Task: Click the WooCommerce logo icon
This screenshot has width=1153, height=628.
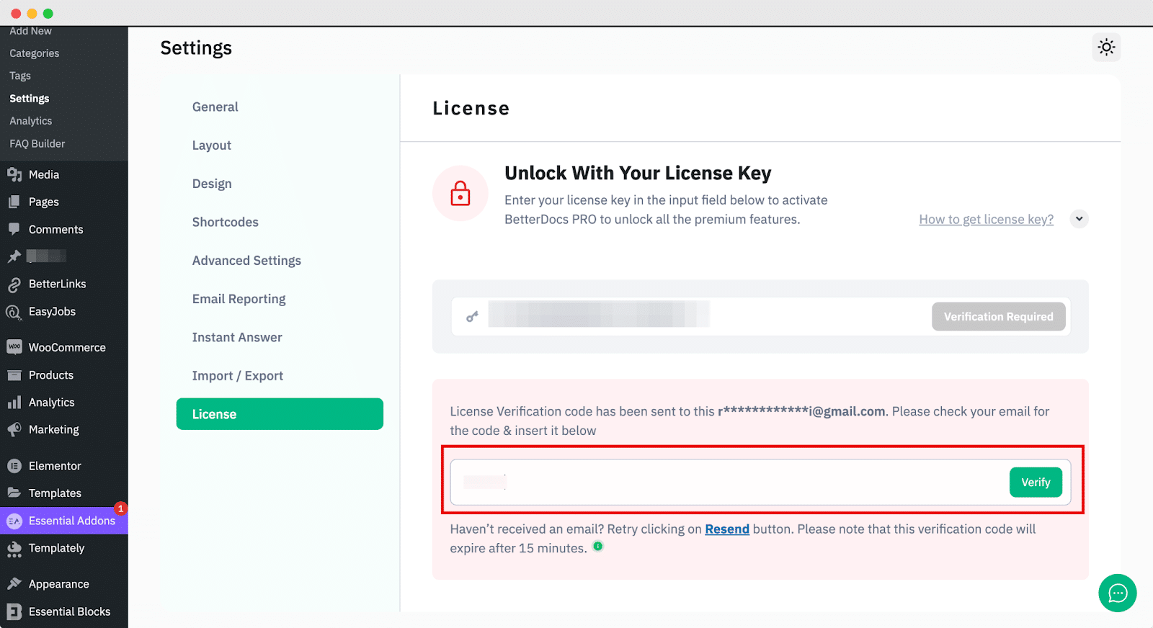Action: pos(14,347)
